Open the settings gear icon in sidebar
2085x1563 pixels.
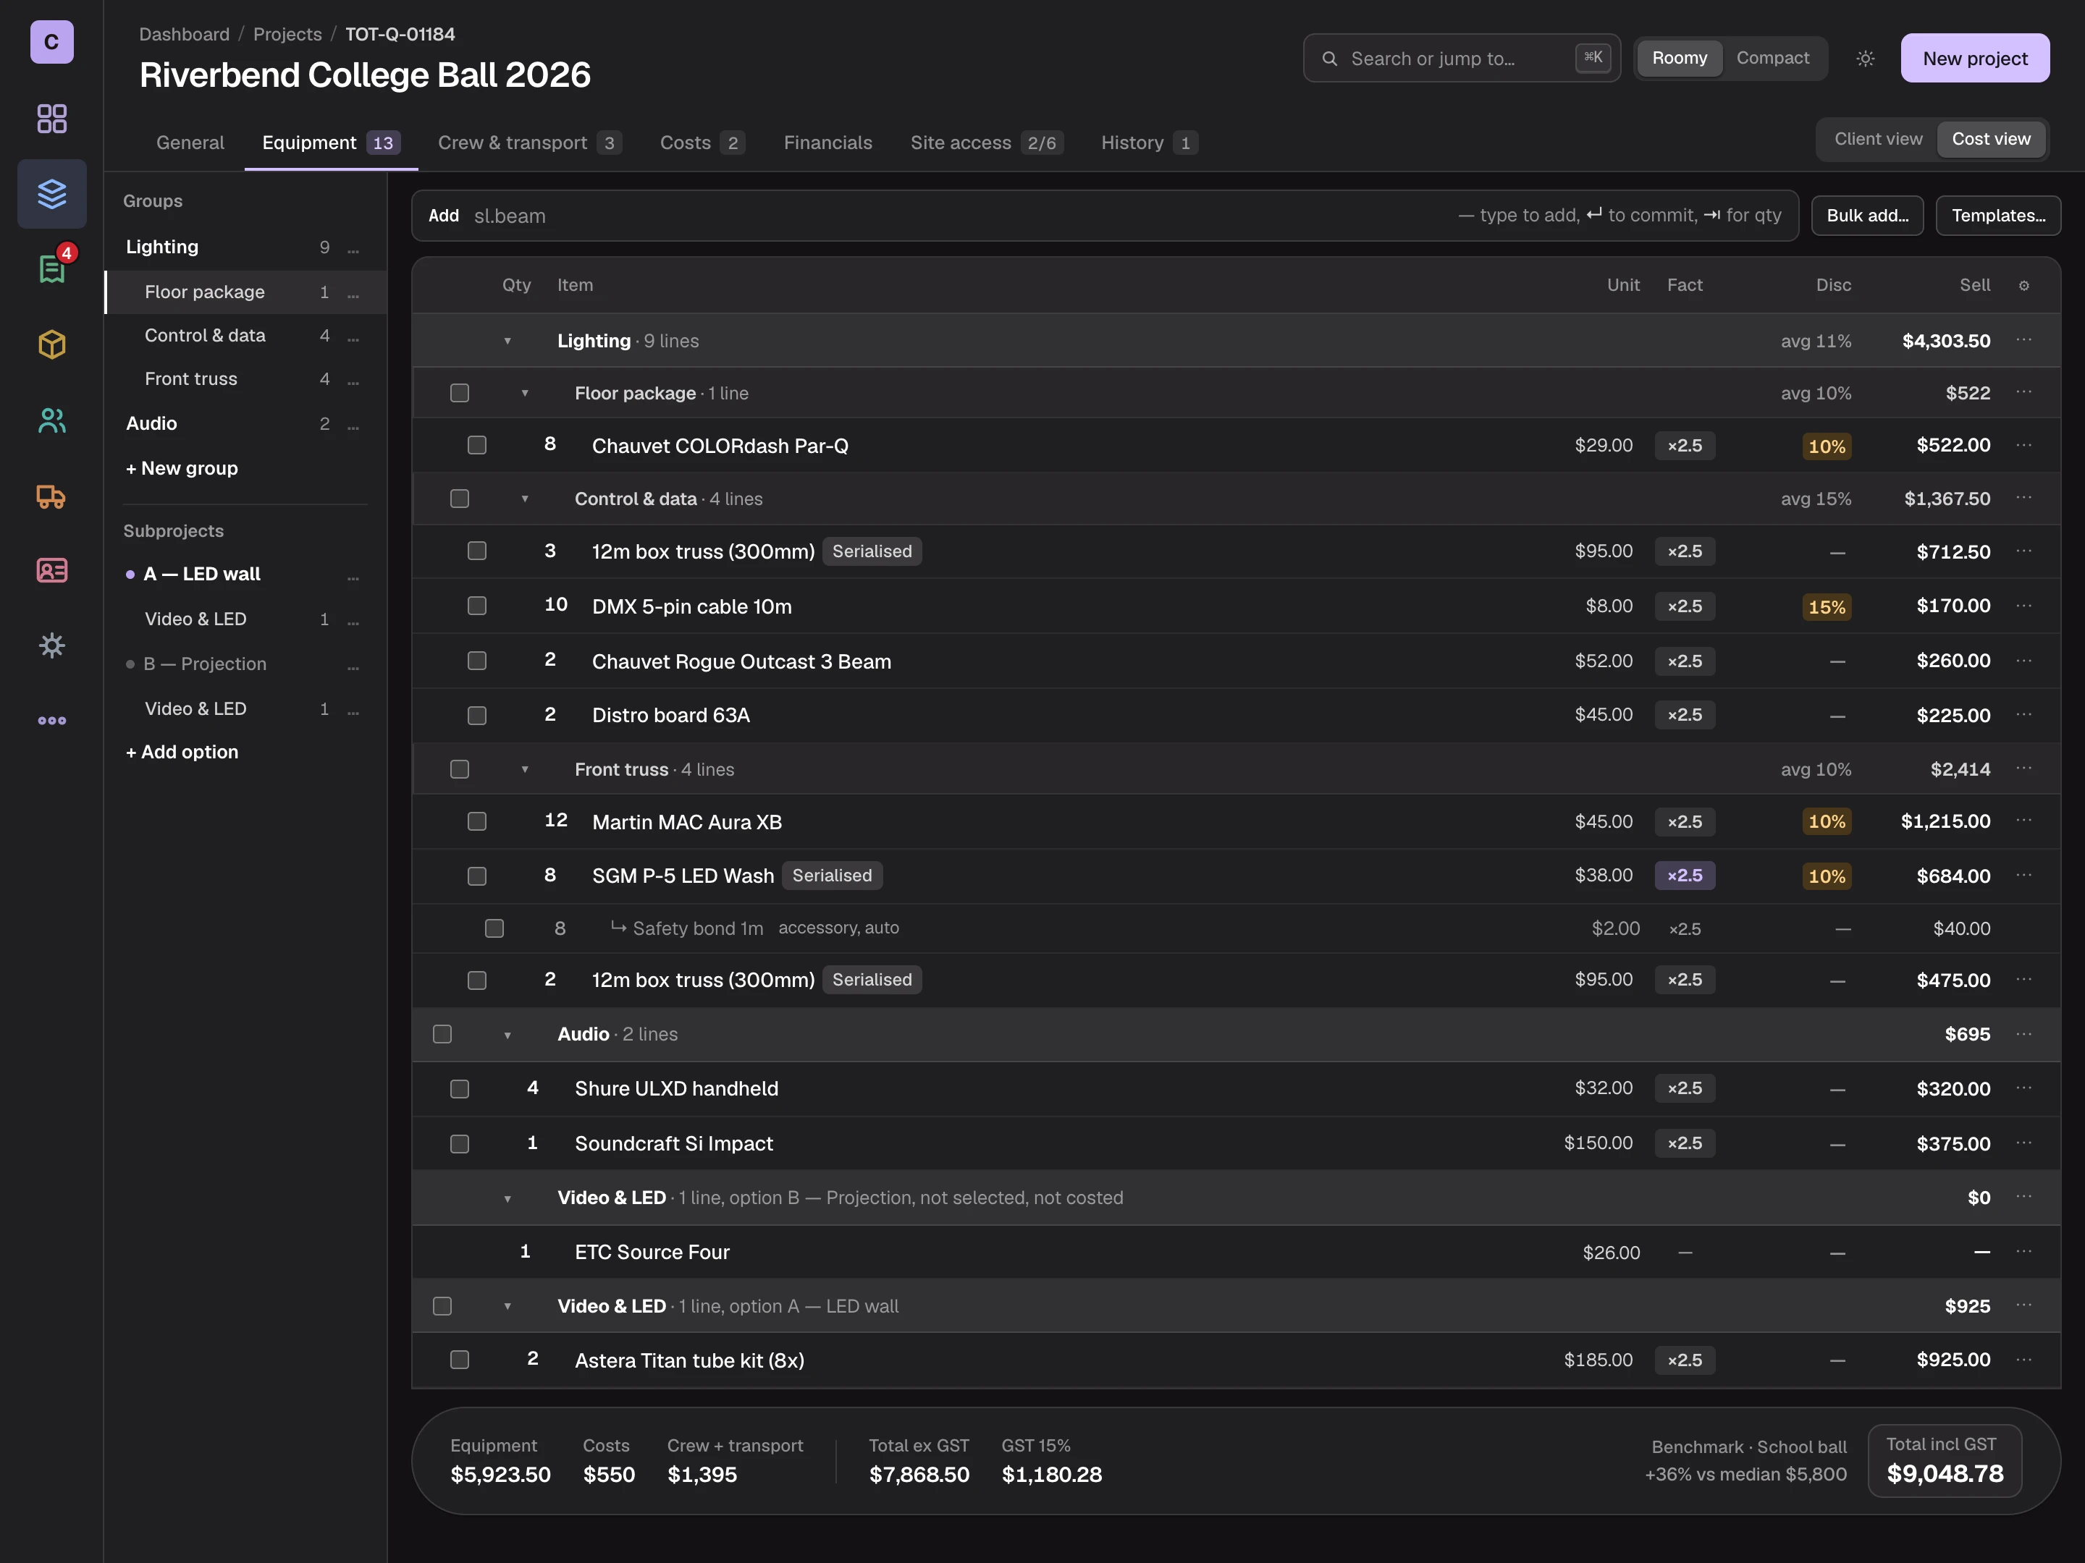52,646
